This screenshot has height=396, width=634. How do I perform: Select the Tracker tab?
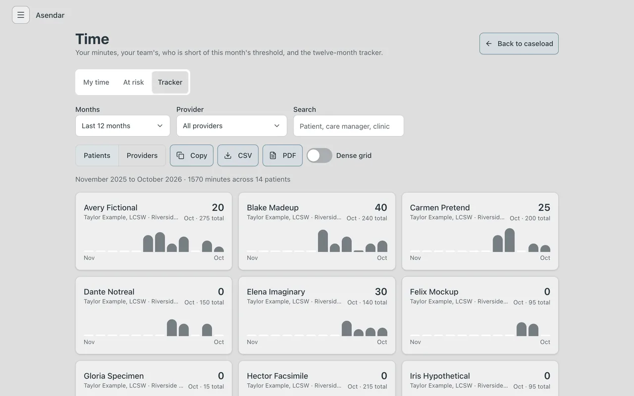[170, 82]
